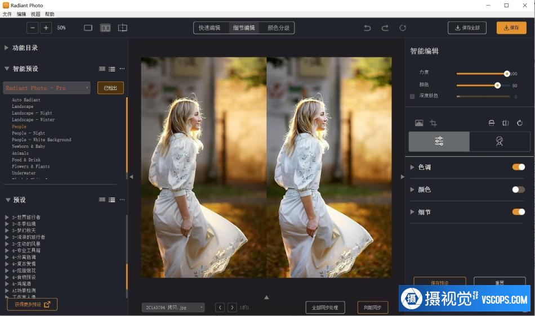Click the 向前同步 button
Image resolution: width=535 pixels, height=316 pixels.
click(x=373, y=308)
